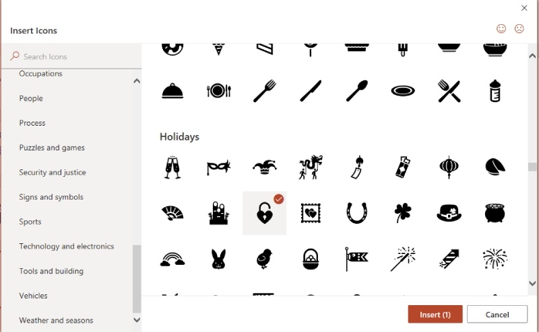Click category list scroll down arrow

[137, 320]
